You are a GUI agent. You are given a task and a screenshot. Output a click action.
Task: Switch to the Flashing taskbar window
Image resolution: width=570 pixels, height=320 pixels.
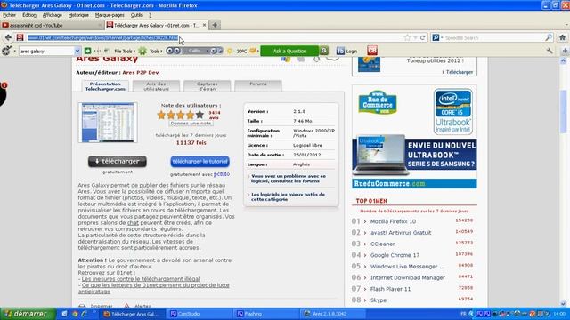[265, 314]
